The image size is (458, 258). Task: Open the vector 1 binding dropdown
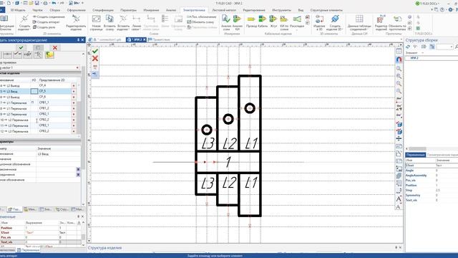pos(77,67)
